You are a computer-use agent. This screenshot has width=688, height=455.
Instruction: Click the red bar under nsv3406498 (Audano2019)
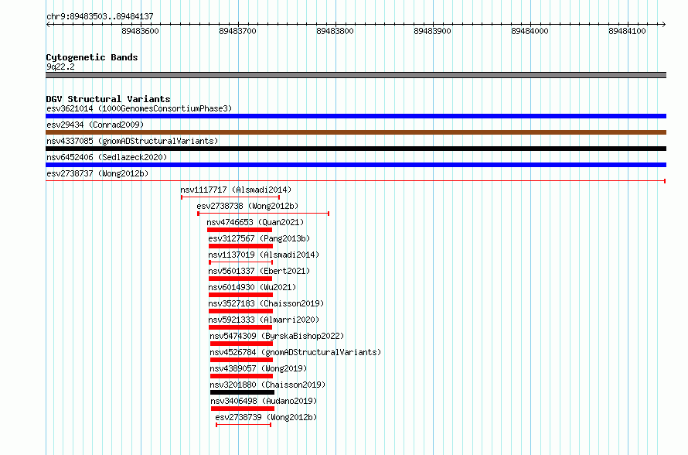[243, 409]
